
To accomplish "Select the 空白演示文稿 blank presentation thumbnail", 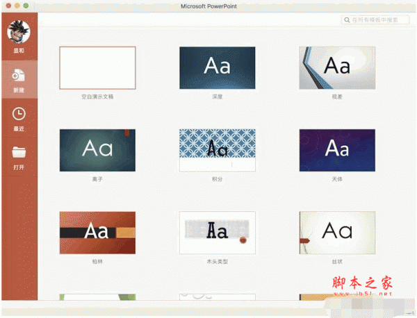I will [x=97, y=67].
